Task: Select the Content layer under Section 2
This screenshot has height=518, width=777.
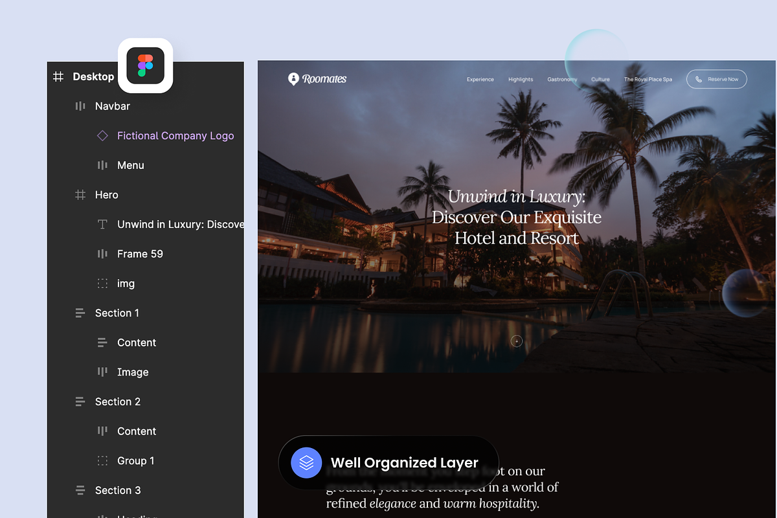Action: [x=137, y=431]
